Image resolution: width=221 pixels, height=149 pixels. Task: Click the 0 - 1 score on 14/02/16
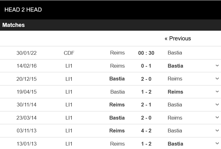(x=146, y=66)
